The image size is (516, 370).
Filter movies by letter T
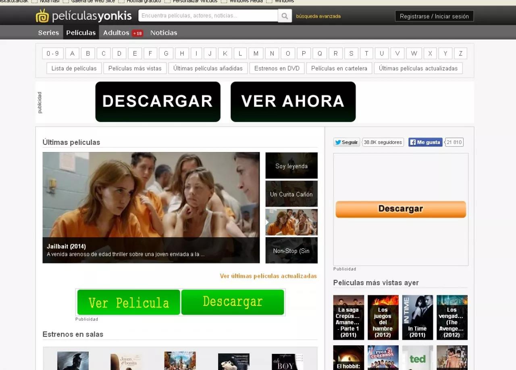click(x=366, y=53)
